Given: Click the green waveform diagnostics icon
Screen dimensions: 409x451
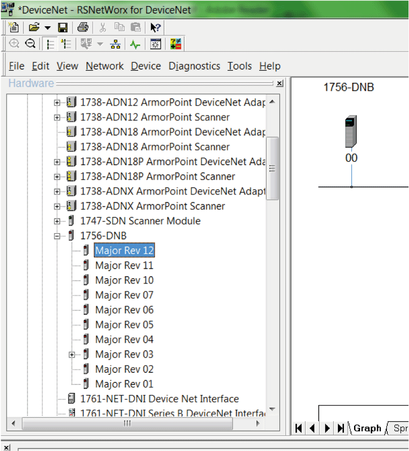Looking at the screenshot, I should point(135,44).
